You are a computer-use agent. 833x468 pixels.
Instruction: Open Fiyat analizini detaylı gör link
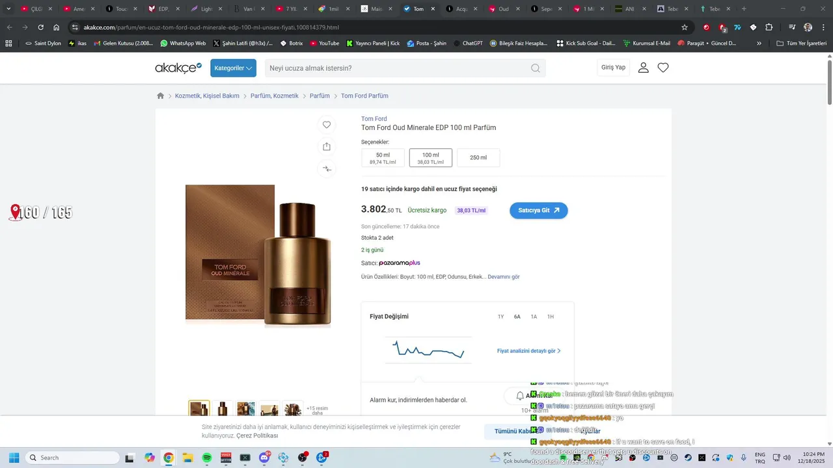(529, 351)
